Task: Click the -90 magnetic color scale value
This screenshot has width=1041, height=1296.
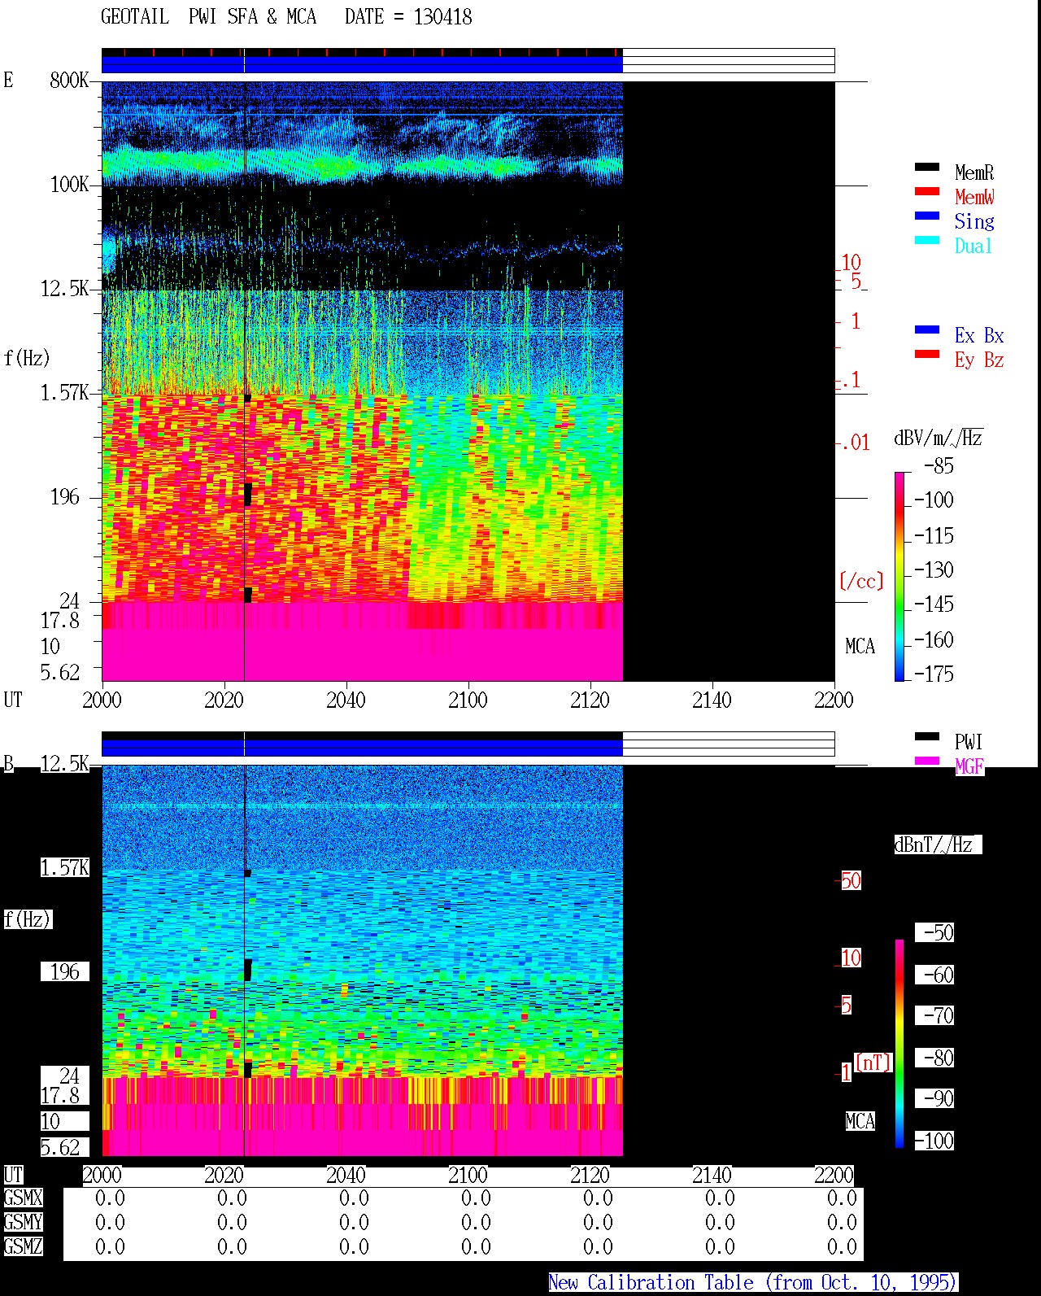Action: point(939,1098)
